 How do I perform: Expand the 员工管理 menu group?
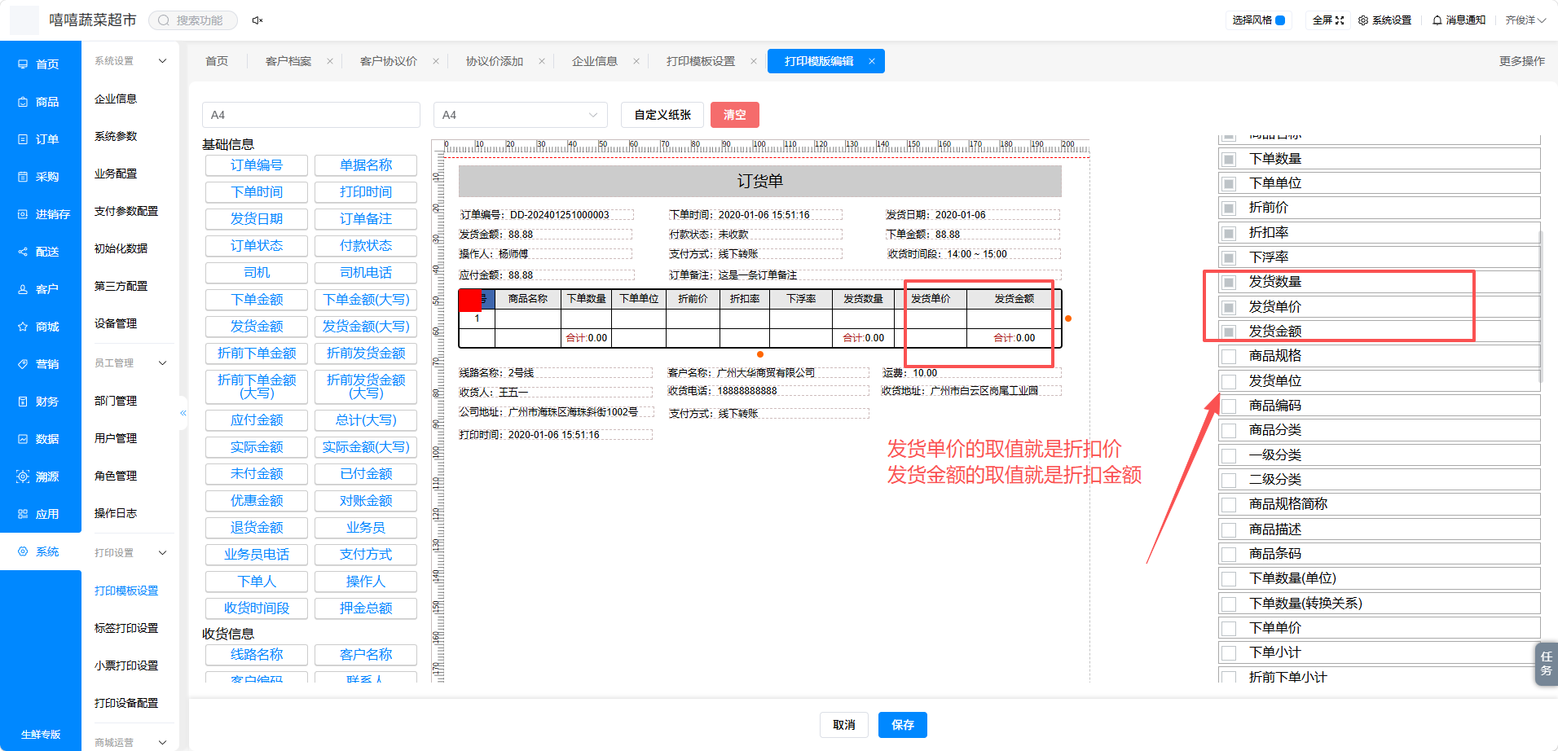coord(162,363)
